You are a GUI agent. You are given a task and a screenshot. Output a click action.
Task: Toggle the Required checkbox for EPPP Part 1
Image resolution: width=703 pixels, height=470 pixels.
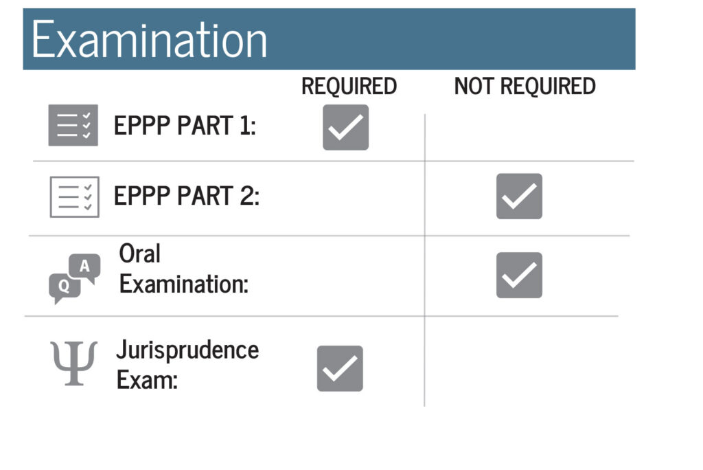[x=345, y=127]
